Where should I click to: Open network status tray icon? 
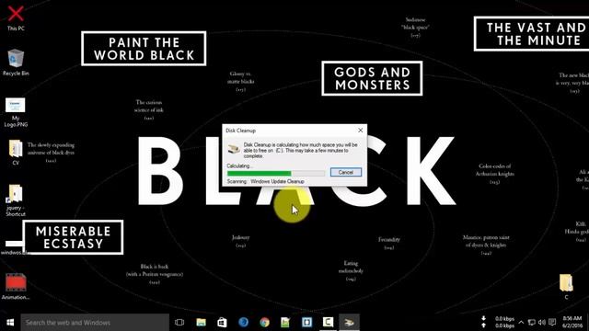tap(532, 323)
